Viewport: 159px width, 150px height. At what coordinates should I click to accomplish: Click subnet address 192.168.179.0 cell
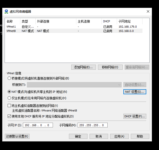click(128, 27)
